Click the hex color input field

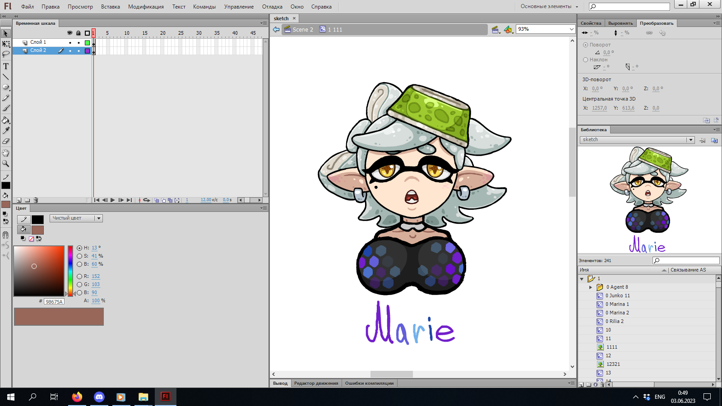click(54, 301)
